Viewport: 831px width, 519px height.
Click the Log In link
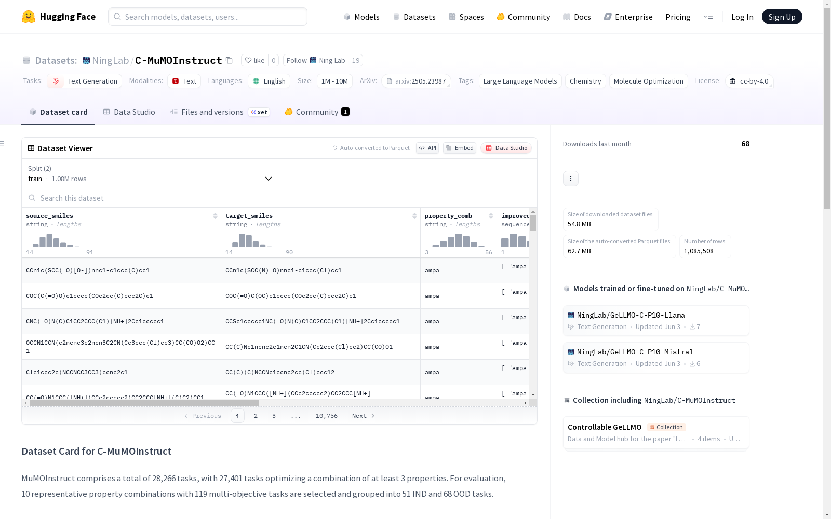pyautogui.click(x=742, y=17)
